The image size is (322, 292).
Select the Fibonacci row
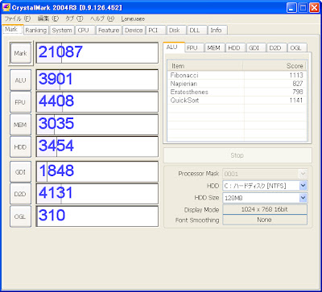coord(237,76)
